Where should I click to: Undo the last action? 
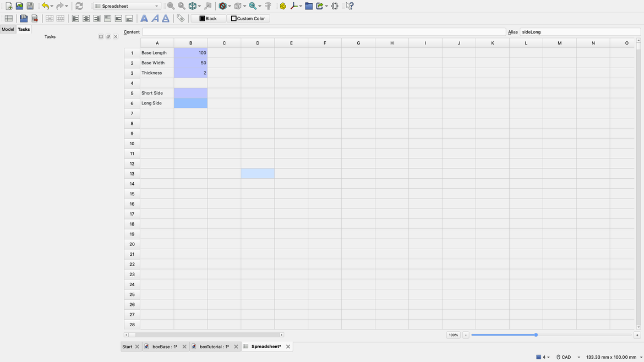[x=43, y=6]
